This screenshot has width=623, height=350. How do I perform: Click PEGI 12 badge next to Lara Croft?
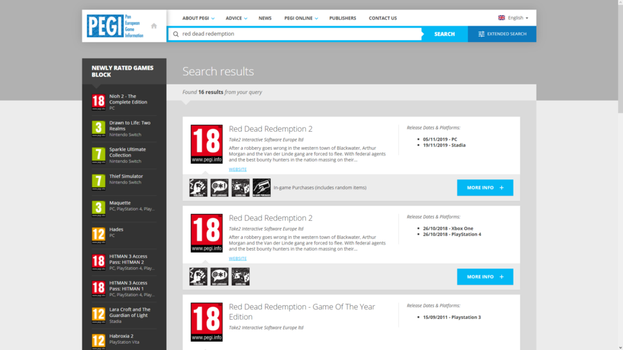[x=98, y=315]
